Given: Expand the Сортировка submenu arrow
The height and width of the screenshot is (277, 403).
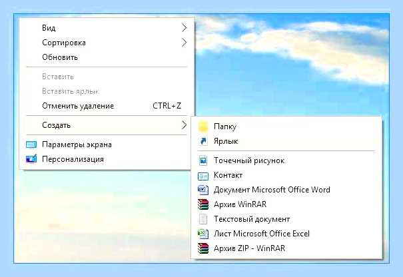Looking at the screenshot, I should [x=184, y=43].
